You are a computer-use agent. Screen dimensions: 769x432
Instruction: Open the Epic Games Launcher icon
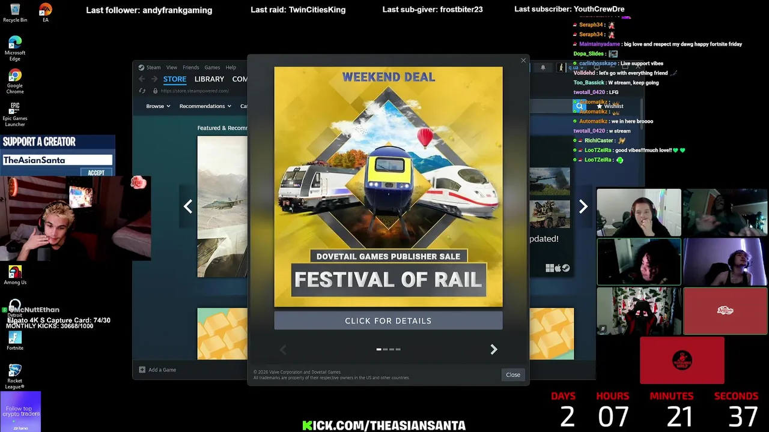click(15, 114)
